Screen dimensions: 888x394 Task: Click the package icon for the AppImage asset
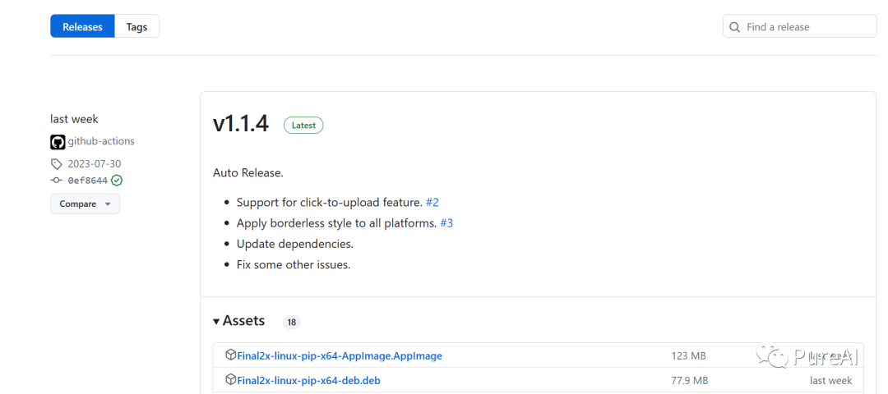(x=231, y=355)
